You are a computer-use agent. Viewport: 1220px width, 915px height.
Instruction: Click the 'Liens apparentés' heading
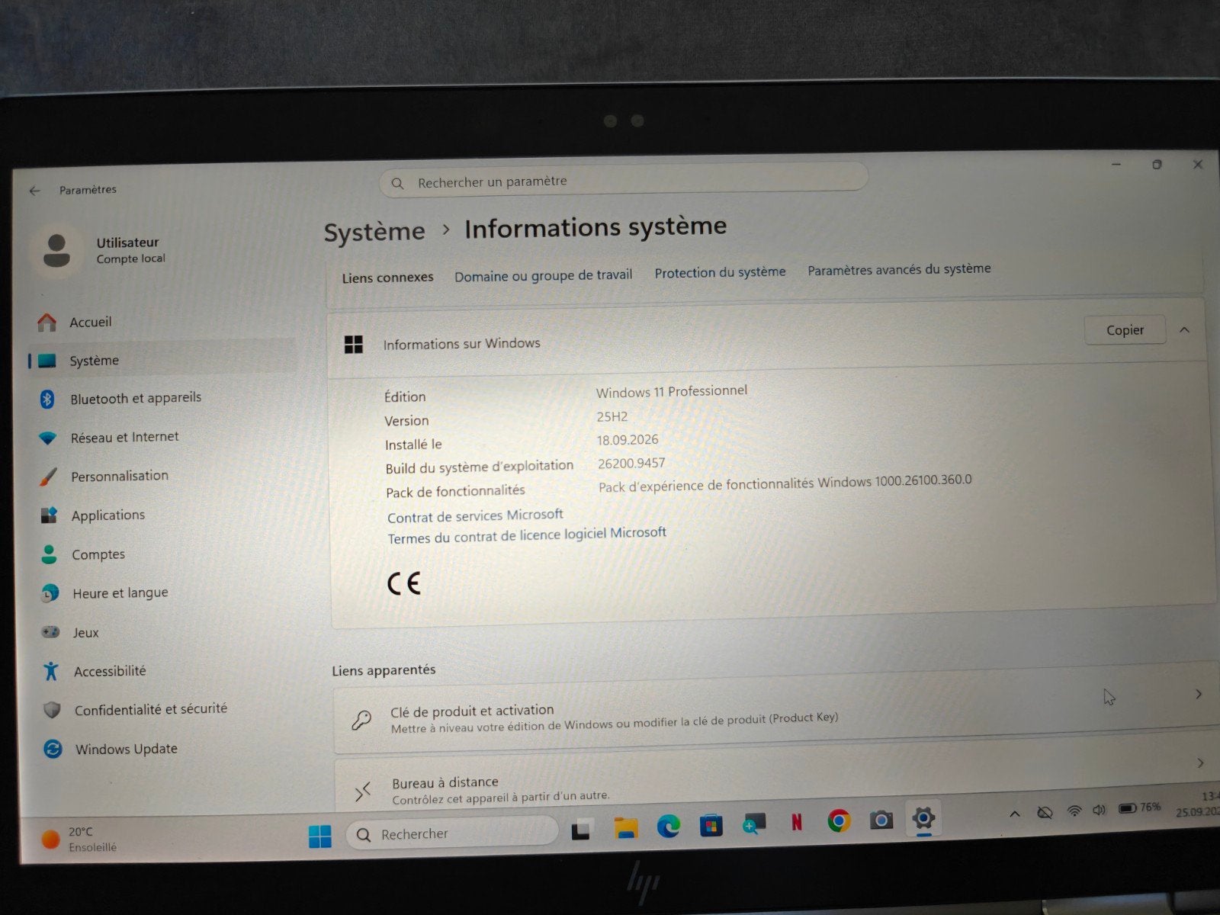click(384, 670)
